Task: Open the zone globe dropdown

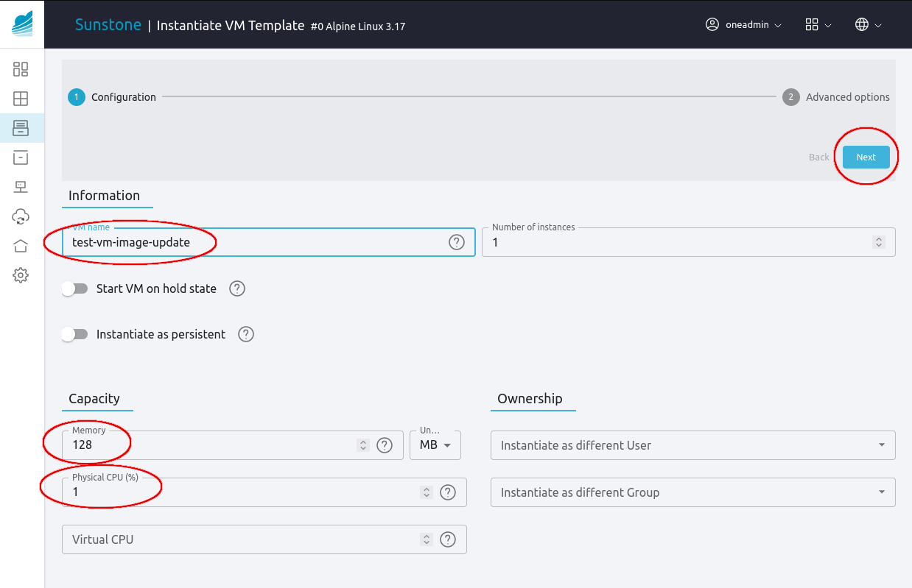Action: pyautogui.click(x=868, y=24)
